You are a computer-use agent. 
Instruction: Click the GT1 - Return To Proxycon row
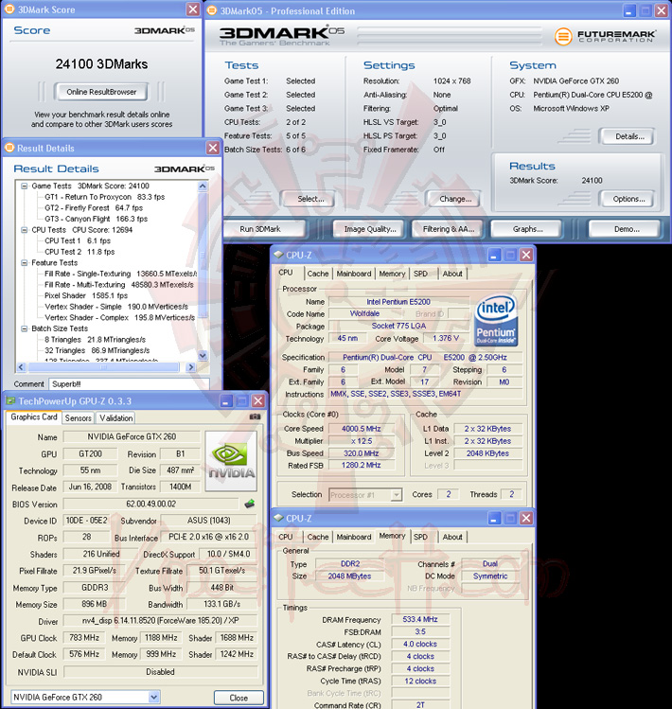pos(104,197)
